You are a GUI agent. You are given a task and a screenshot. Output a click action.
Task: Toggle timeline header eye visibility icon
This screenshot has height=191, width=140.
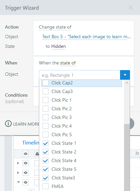[x=26, y=153]
